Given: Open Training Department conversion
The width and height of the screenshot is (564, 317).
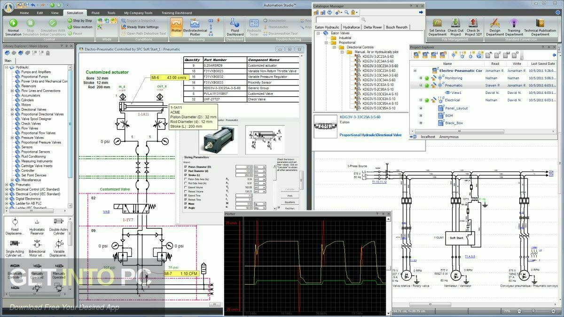Looking at the screenshot, I should point(514,27).
